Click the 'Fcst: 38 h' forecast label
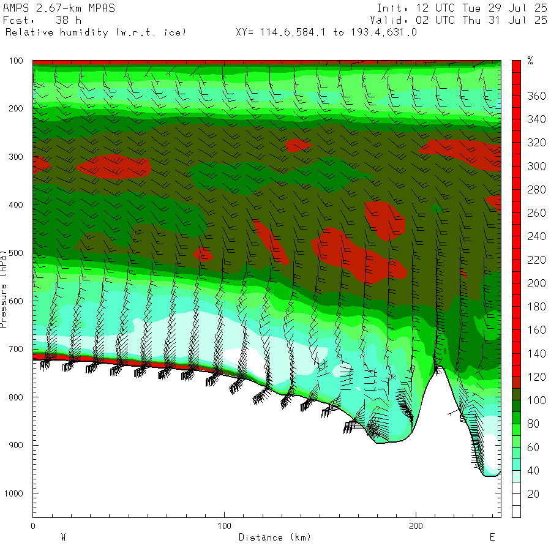The width and height of the screenshot is (551, 551). (42, 20)
